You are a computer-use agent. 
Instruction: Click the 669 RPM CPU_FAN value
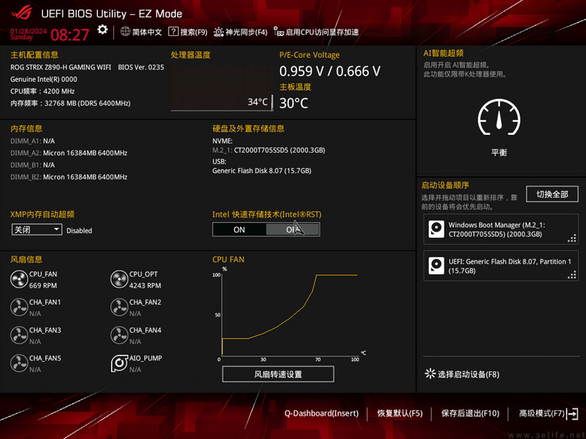(43, 285)
